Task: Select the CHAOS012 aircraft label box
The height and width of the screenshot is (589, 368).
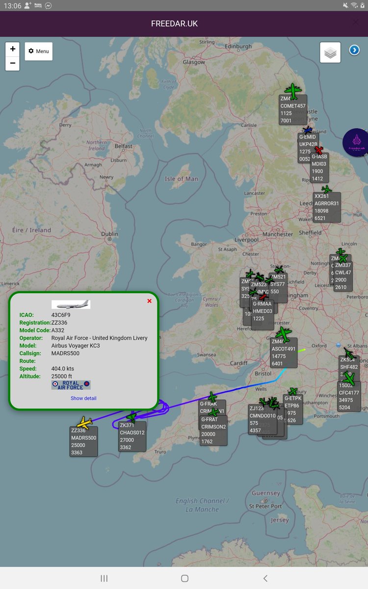Action: tap(132, 436)
